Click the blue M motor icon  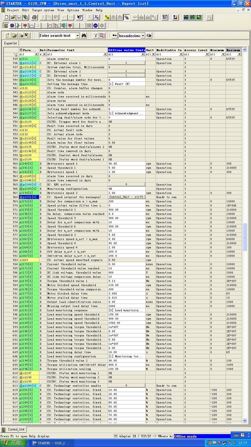coord(96,26)
